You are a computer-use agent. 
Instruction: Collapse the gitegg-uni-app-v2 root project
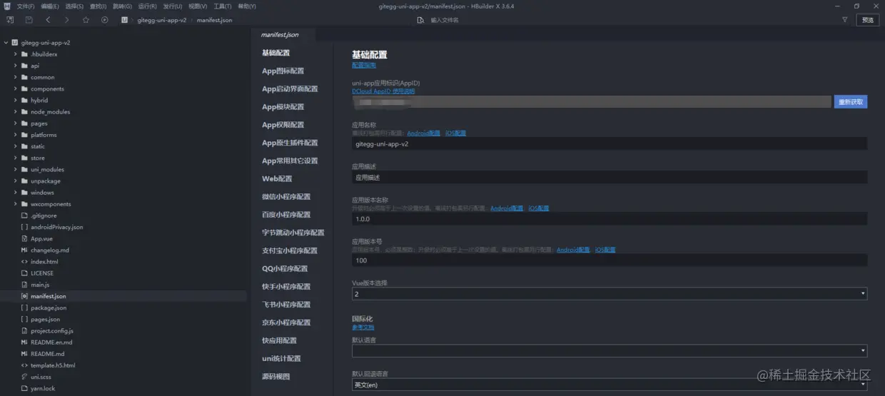point(6,43)
